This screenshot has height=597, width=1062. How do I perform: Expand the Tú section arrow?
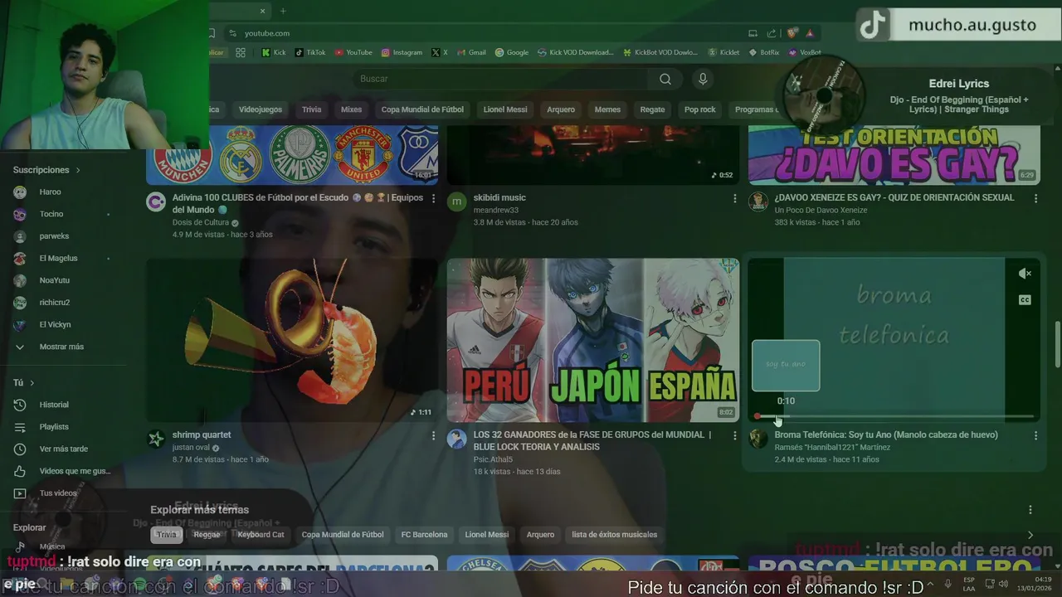pyautogui.click(x=32, y=383)
